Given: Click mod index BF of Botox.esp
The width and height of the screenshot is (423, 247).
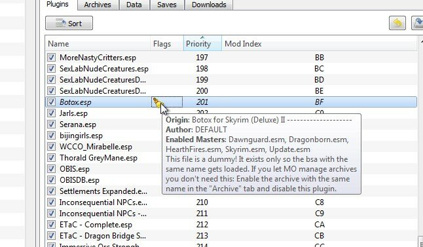Looking at the screenshot, I should pos(320,102).
